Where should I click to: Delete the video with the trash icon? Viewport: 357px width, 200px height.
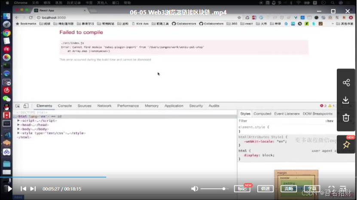pos(346,118)
